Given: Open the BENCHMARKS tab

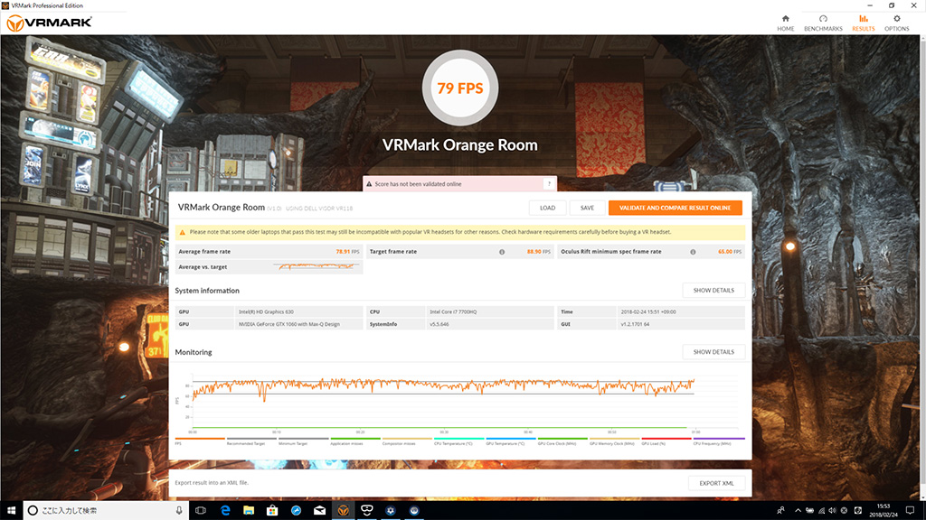Looking at the screenshot, I should pos(823,23).
